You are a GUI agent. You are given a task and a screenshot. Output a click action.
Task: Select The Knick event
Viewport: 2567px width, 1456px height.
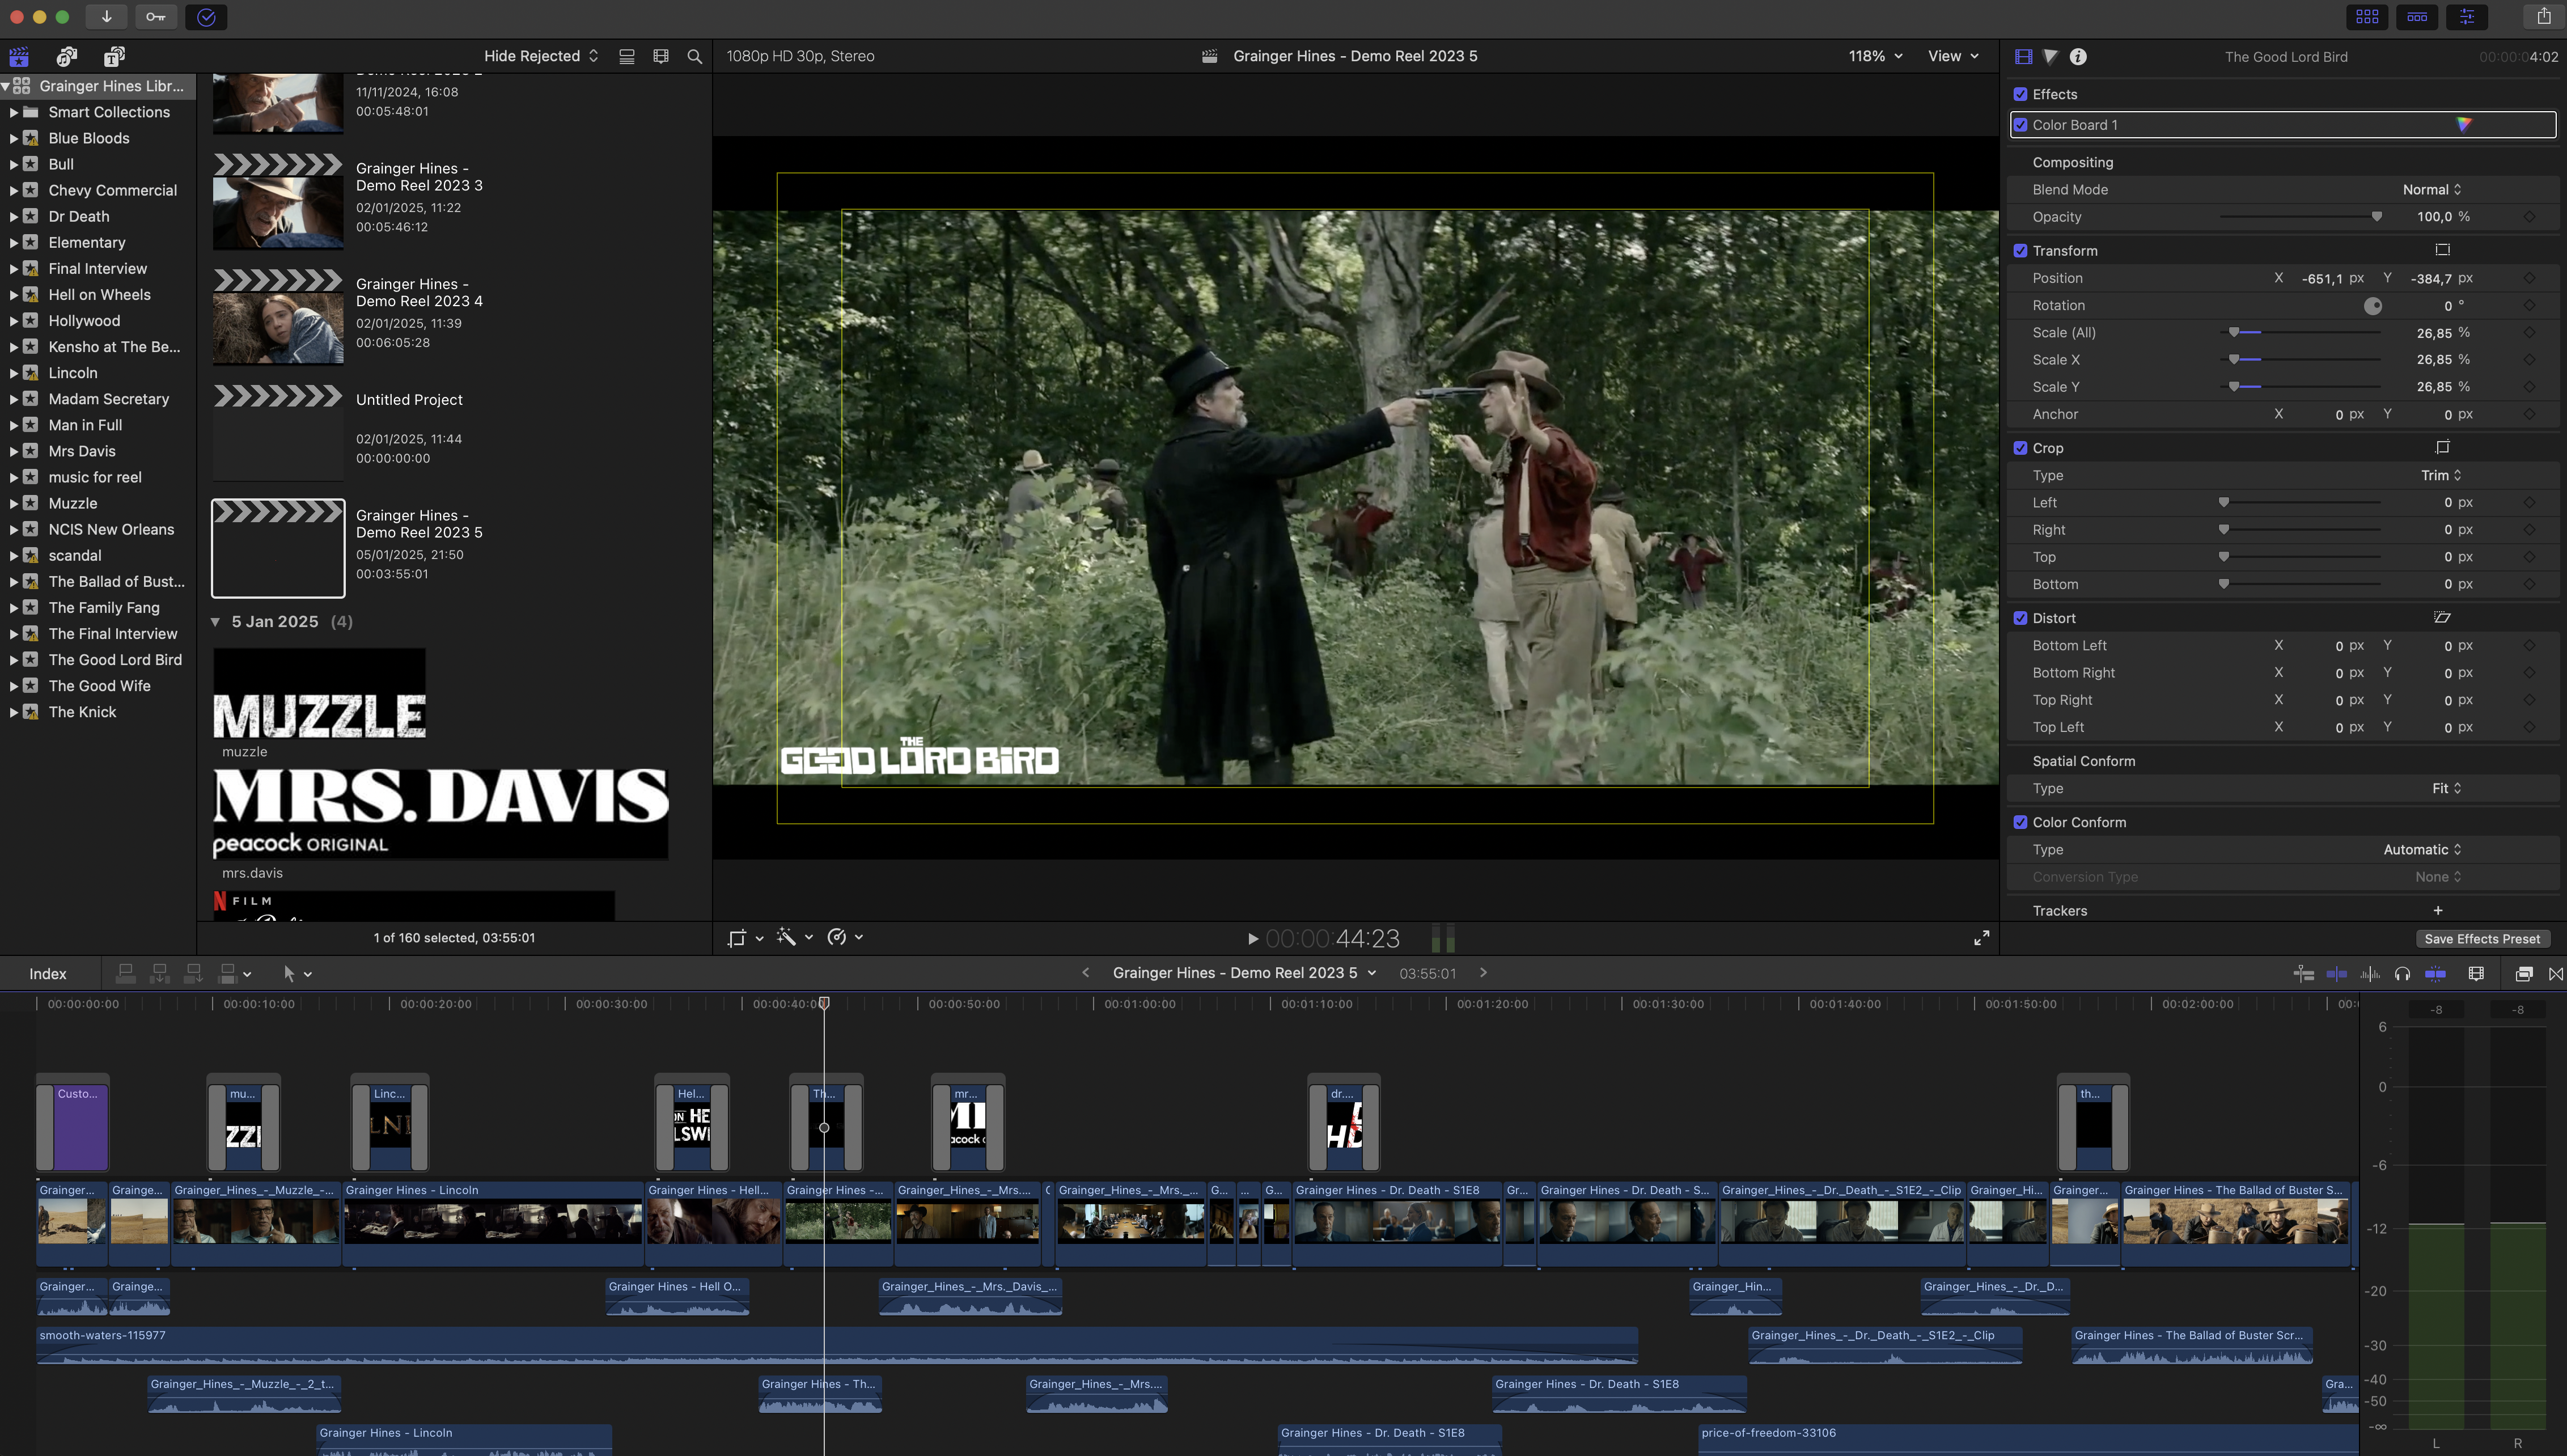[x=82, y=712]
